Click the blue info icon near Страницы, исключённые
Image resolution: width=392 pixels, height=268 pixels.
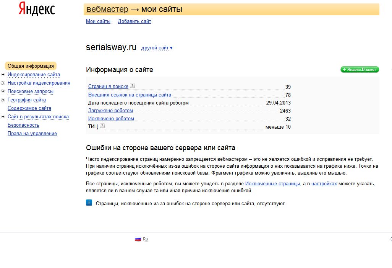[x=89, y=203]
